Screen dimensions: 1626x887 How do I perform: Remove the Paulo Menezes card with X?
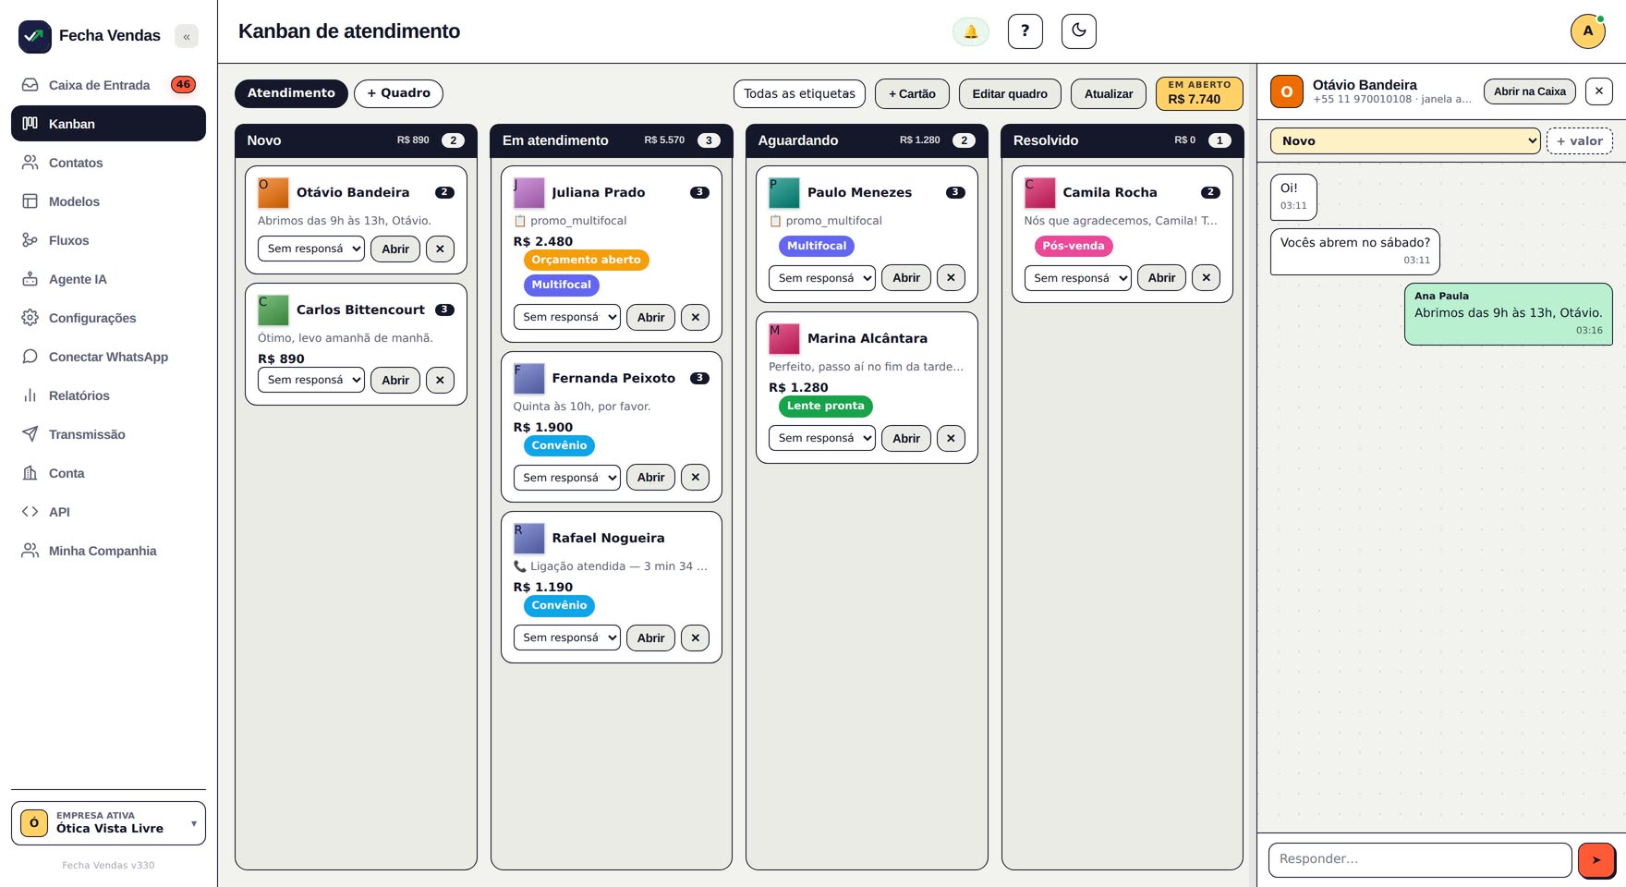[951, 278]
